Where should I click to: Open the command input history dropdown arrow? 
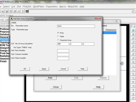(132, 11)
